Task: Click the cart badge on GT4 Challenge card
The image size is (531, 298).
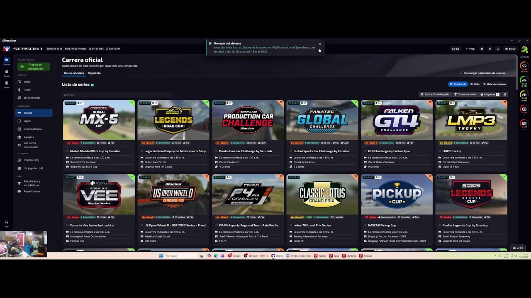Action: (x=430, y=102)
